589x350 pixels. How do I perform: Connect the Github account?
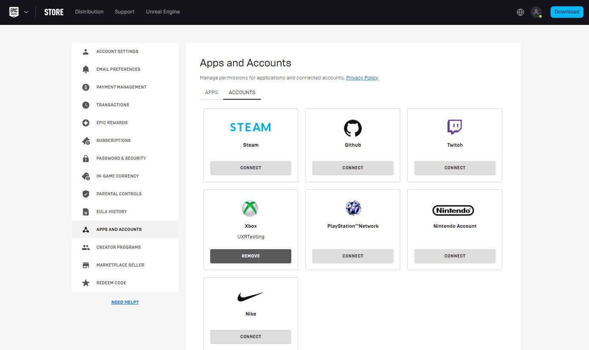tap(353, 168)
